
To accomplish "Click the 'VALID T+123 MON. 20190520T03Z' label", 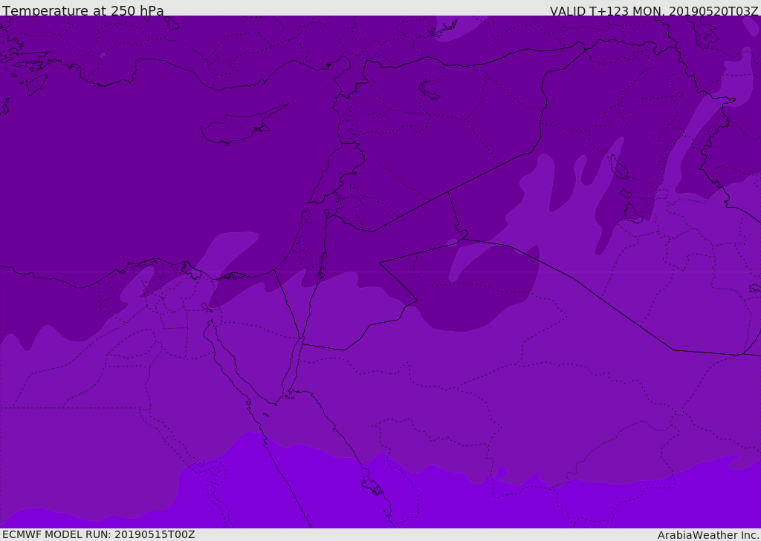I will tap(654, 10).
